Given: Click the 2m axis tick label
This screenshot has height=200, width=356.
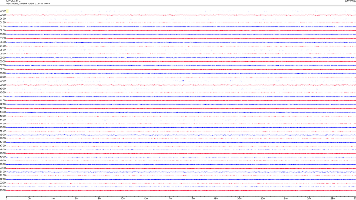Looking at the screenshot, I should point(30,199).
